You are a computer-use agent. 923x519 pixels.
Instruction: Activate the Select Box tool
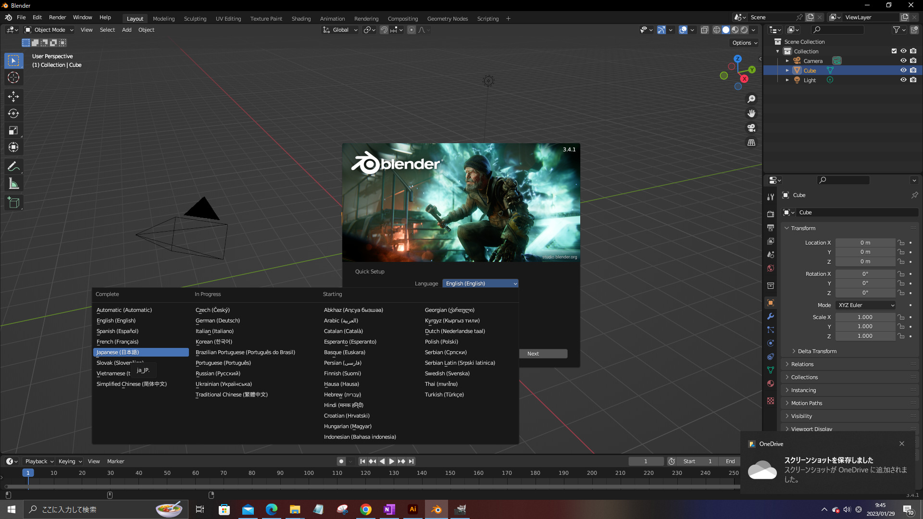tap(13, 61)
